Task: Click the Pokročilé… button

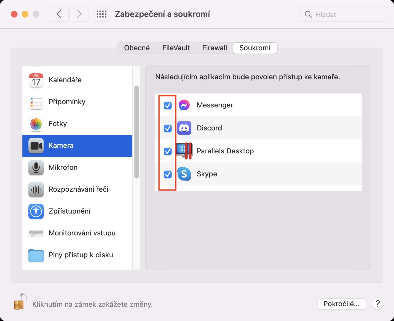Action: pos(341,304)
